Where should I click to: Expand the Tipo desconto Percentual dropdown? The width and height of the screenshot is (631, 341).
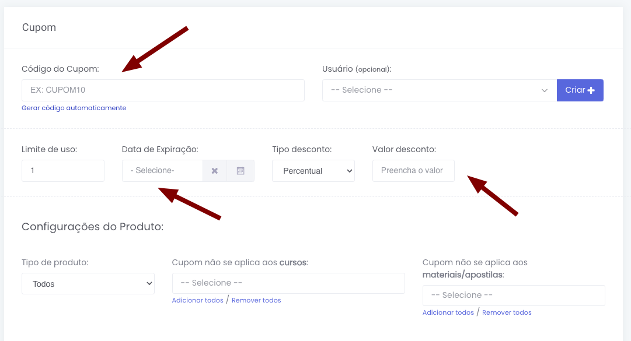click(313, 171)
